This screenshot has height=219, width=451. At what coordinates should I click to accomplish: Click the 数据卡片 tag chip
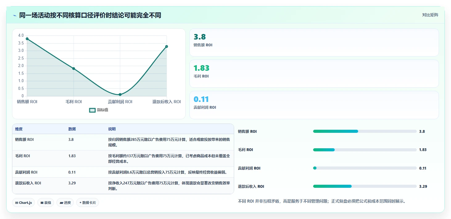88,203
